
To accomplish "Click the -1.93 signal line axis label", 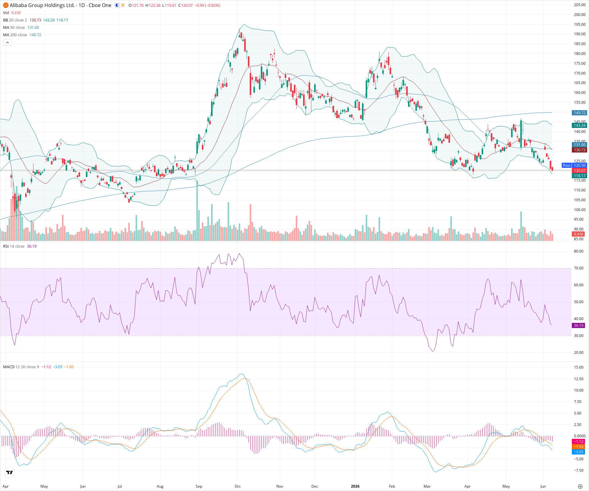I will [x=579, y=447].
